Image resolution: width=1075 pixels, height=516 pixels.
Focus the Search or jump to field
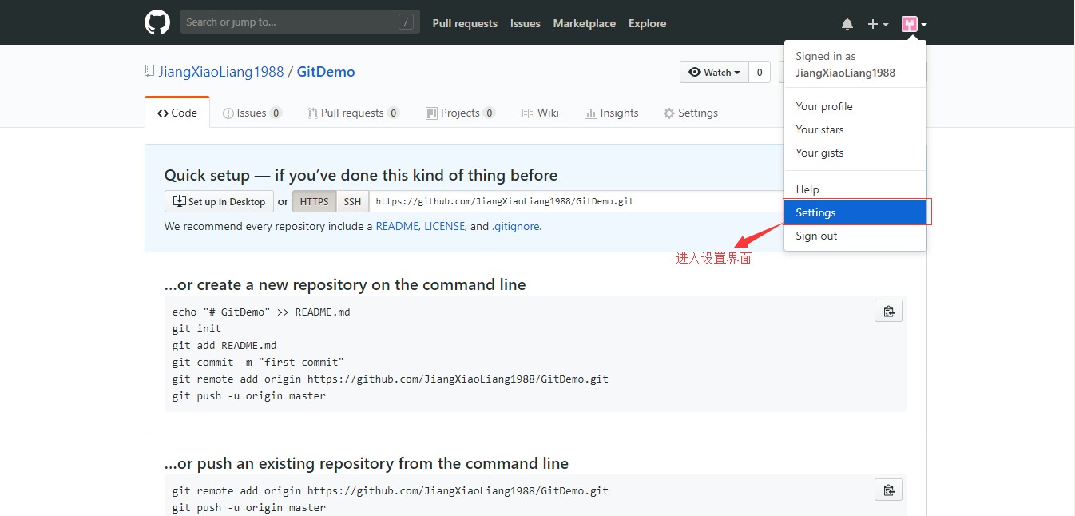pos(299,22)
